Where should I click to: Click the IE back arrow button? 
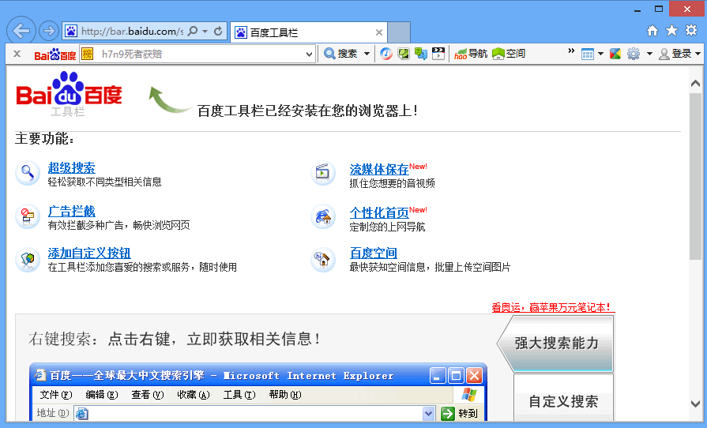[x=21, y=31]
